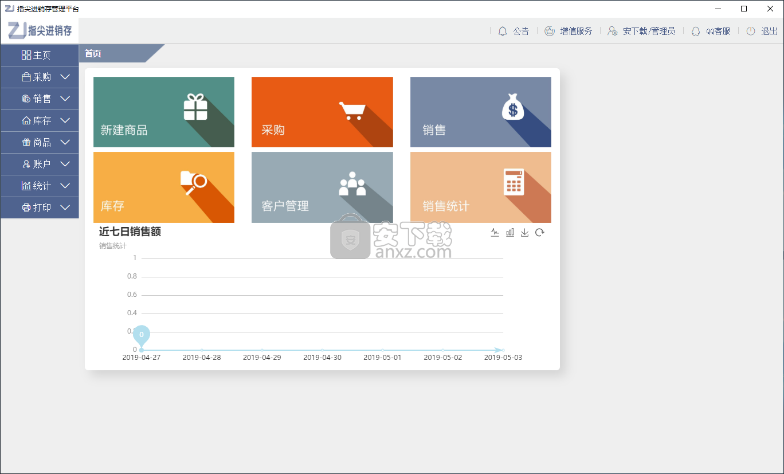Screen dimensions: 784x474
Task: Switch chart to bar view icon
Action: click(510, 232)
